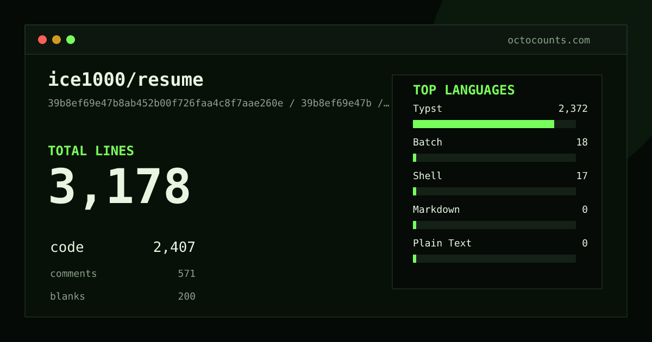Image resolution: width=652 pixels, height=342 pixels.
Task: Click the comments row label
Action: [x=73, y=274]
